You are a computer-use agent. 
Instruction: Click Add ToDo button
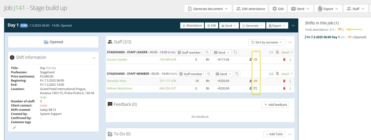point(274,134)
